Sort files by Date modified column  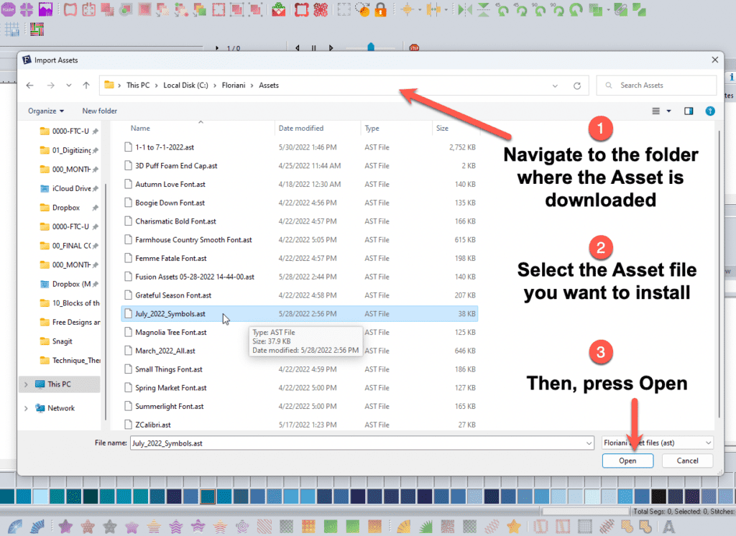pos(301,128)
